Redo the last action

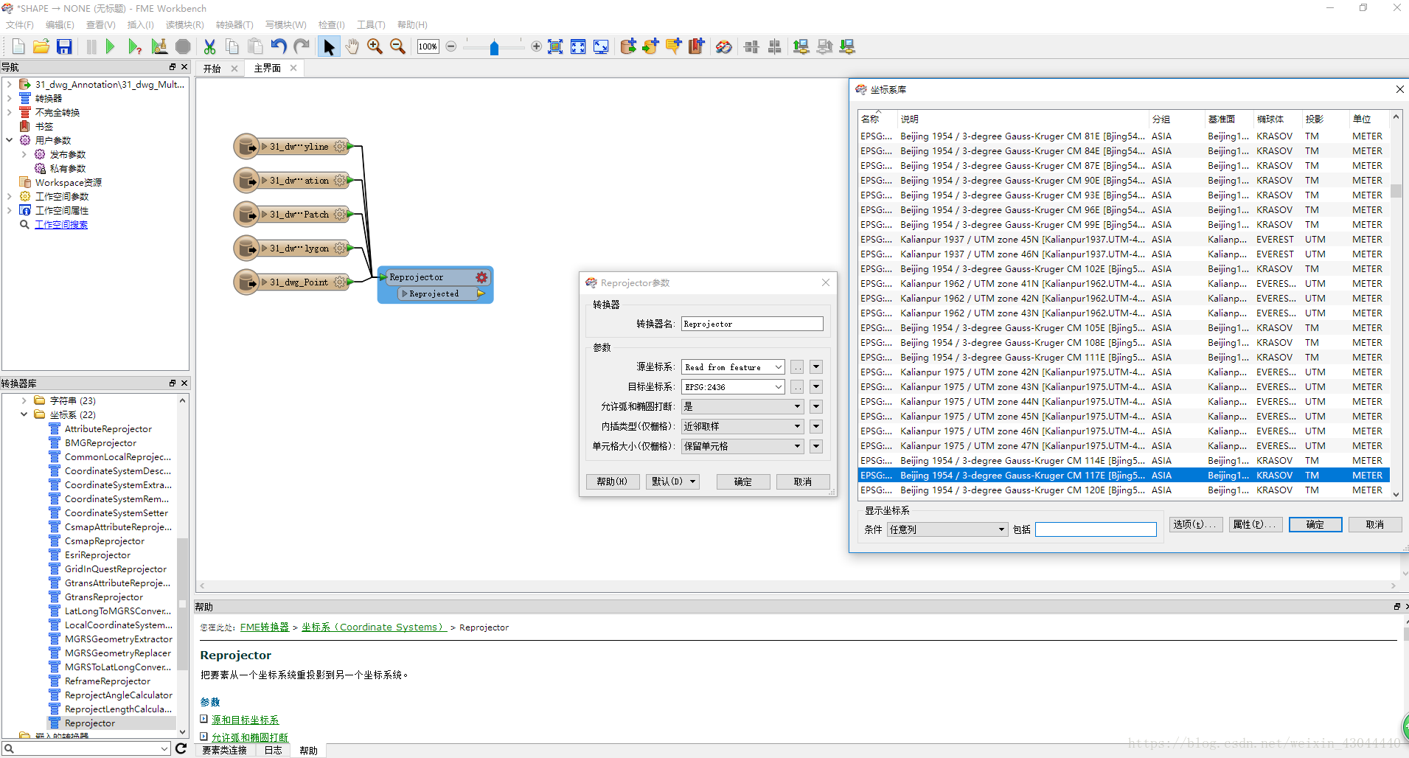click(302, 46)
